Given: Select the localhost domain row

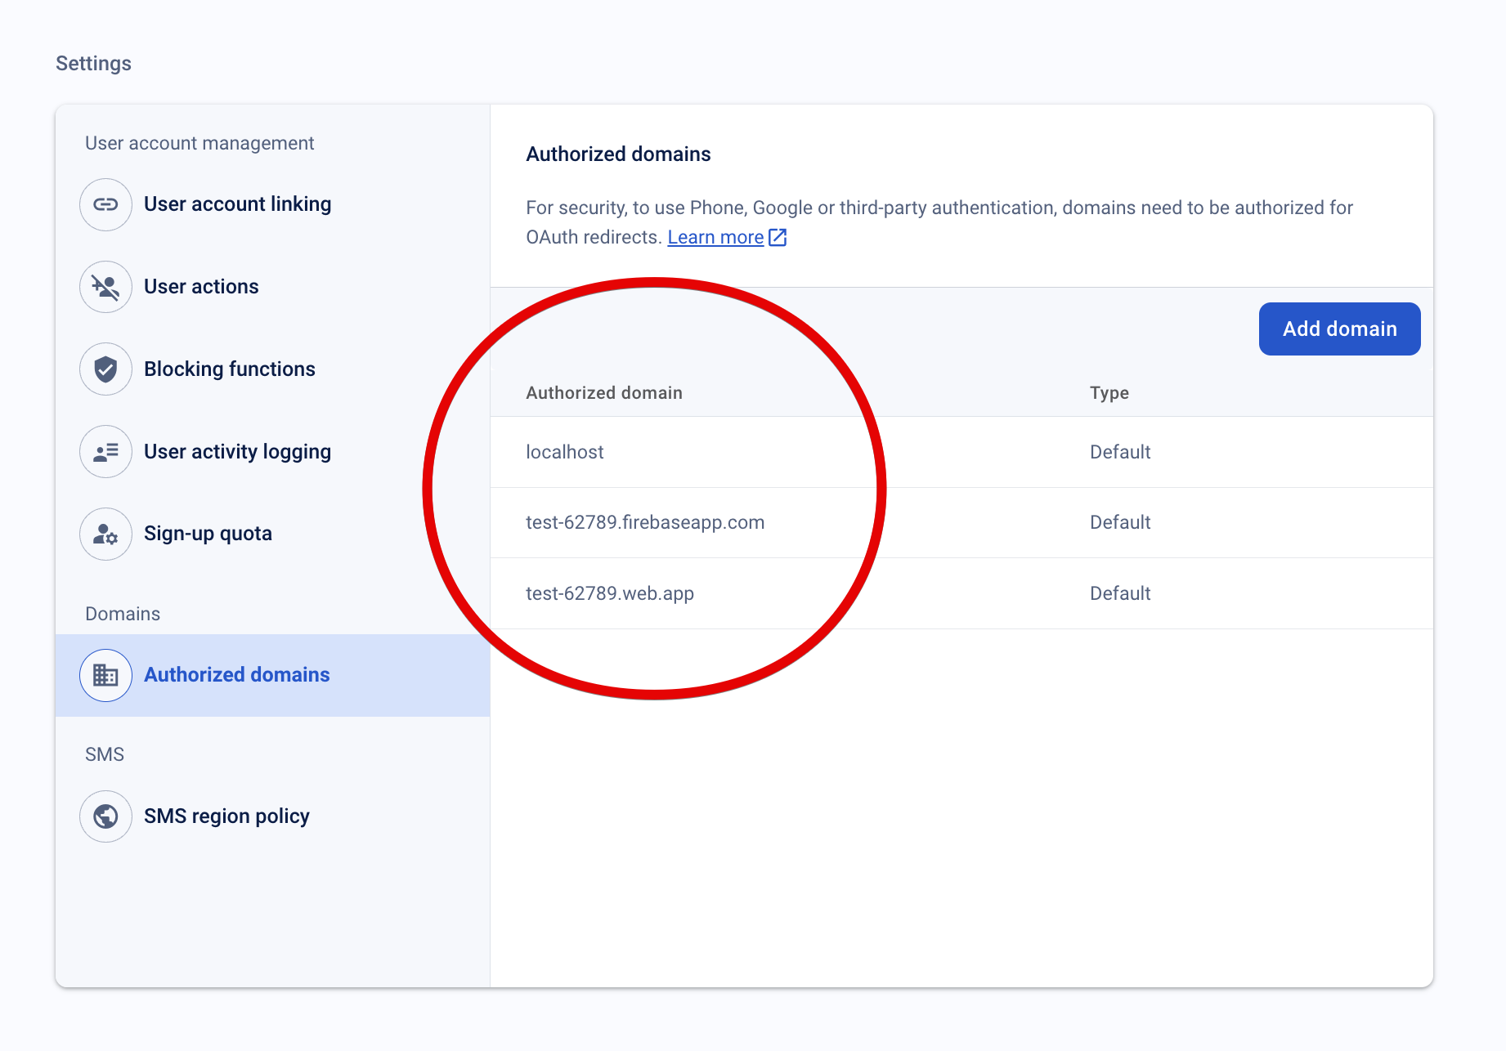Looking at the screenshot, I should [565, 452].
